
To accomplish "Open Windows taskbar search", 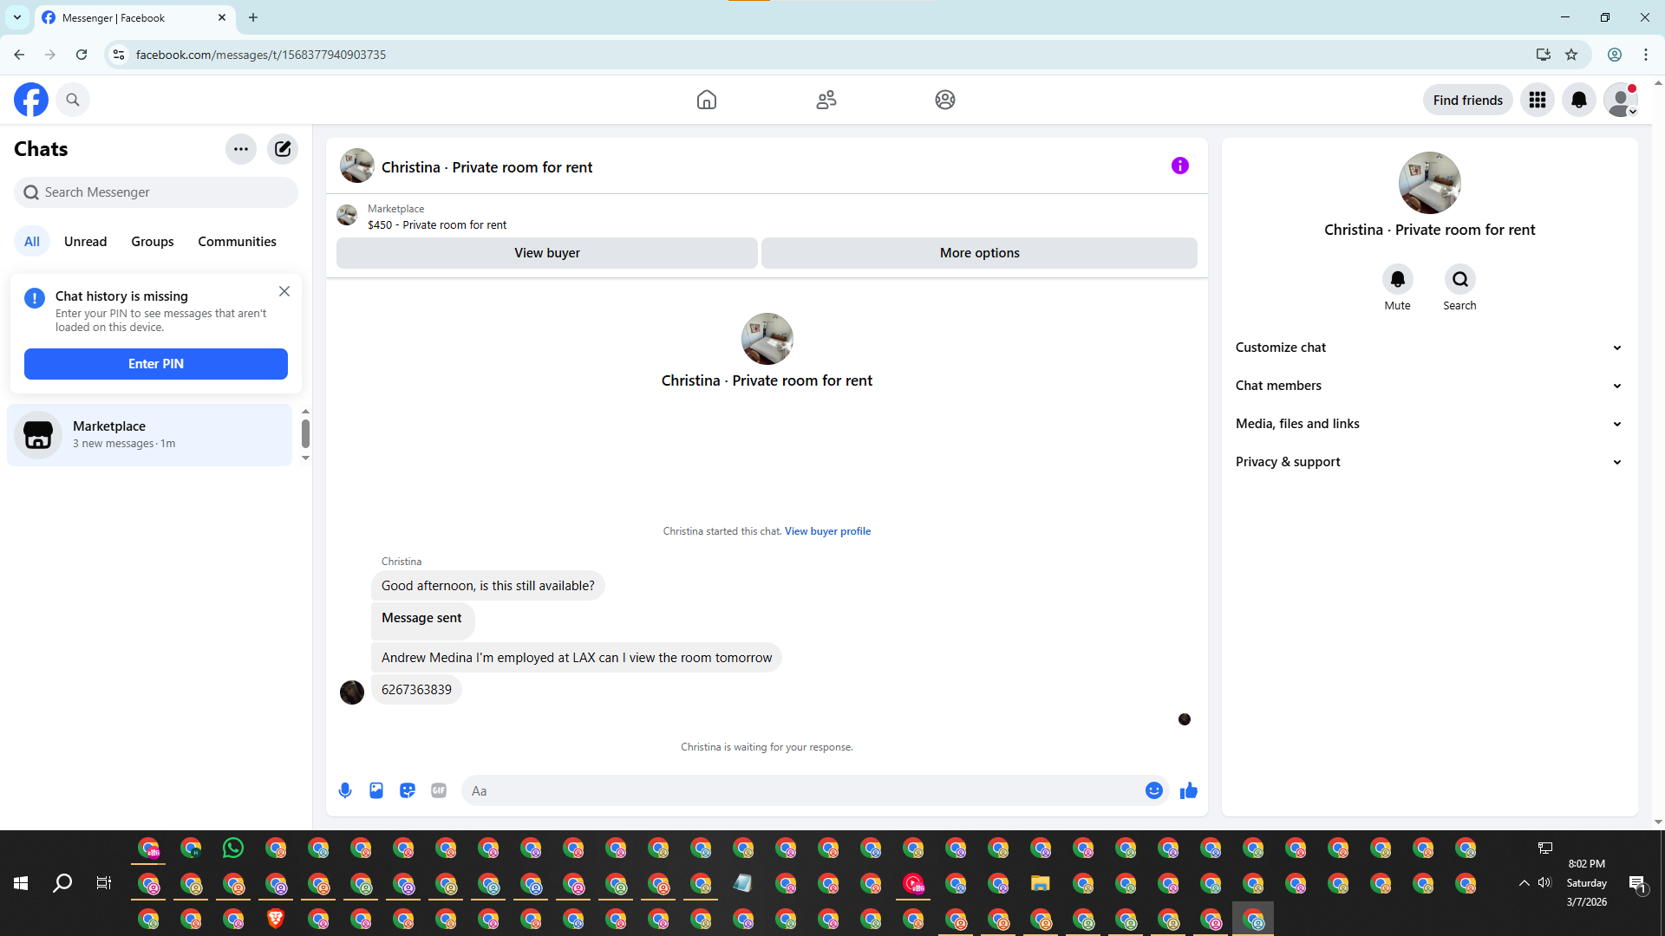I will (62, 883).
